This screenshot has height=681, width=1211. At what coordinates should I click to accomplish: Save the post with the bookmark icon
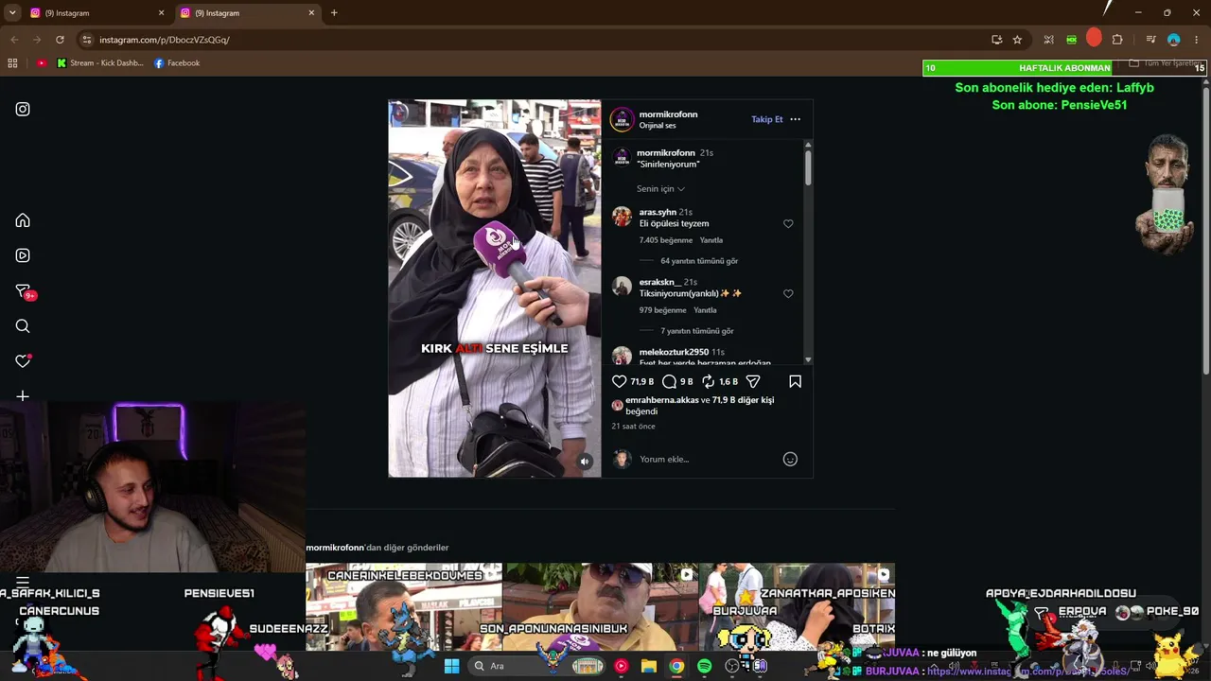[x=795, y=381]
